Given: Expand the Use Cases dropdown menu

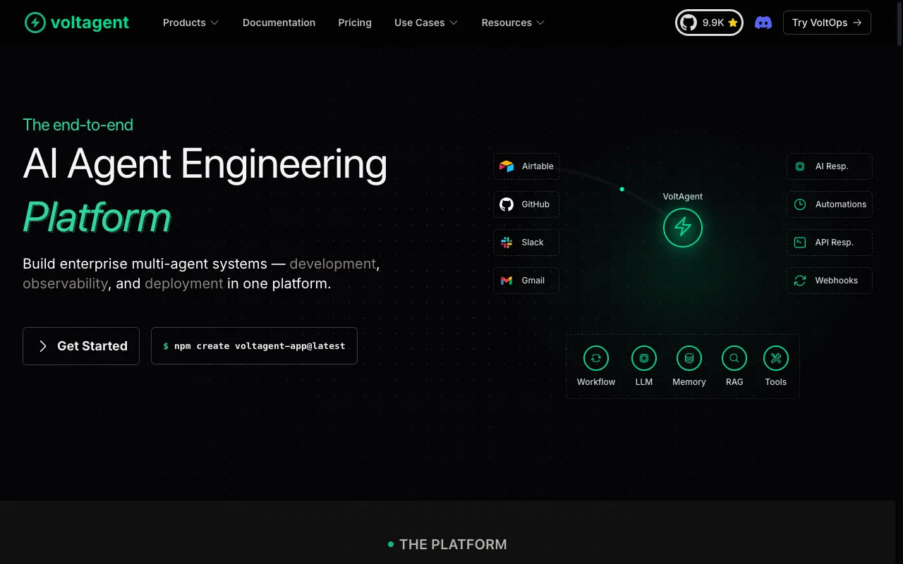Looking at the screenshot, I should tap(426, 23).
